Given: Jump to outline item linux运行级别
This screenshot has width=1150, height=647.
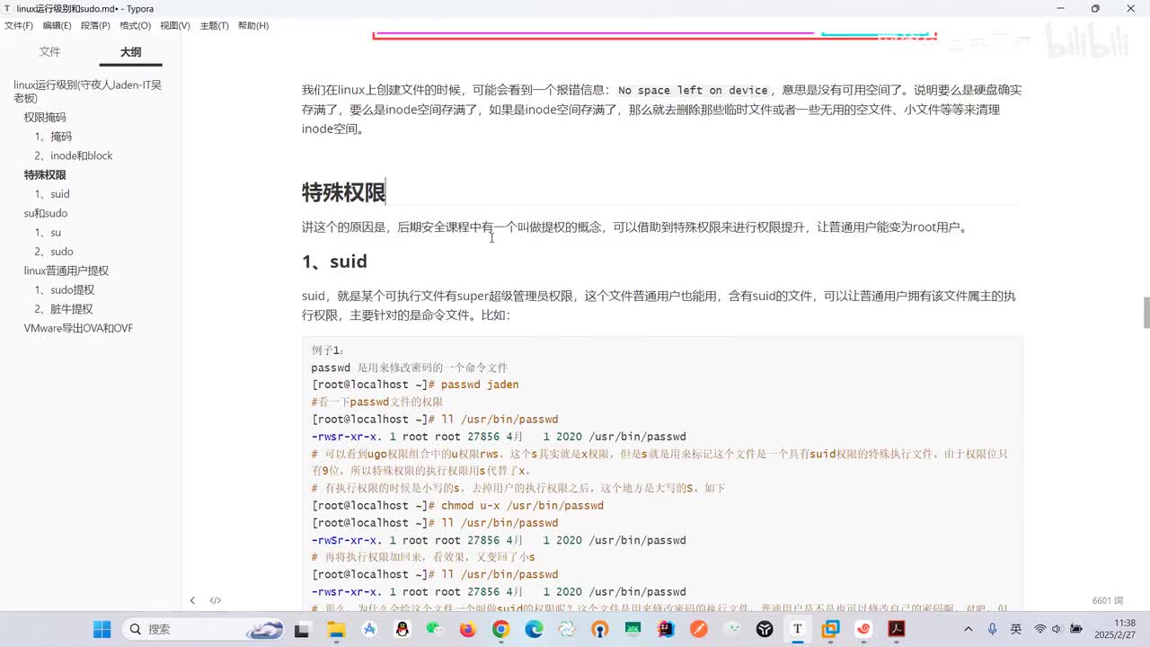Looking at the screenshot, I should point(88,92).
